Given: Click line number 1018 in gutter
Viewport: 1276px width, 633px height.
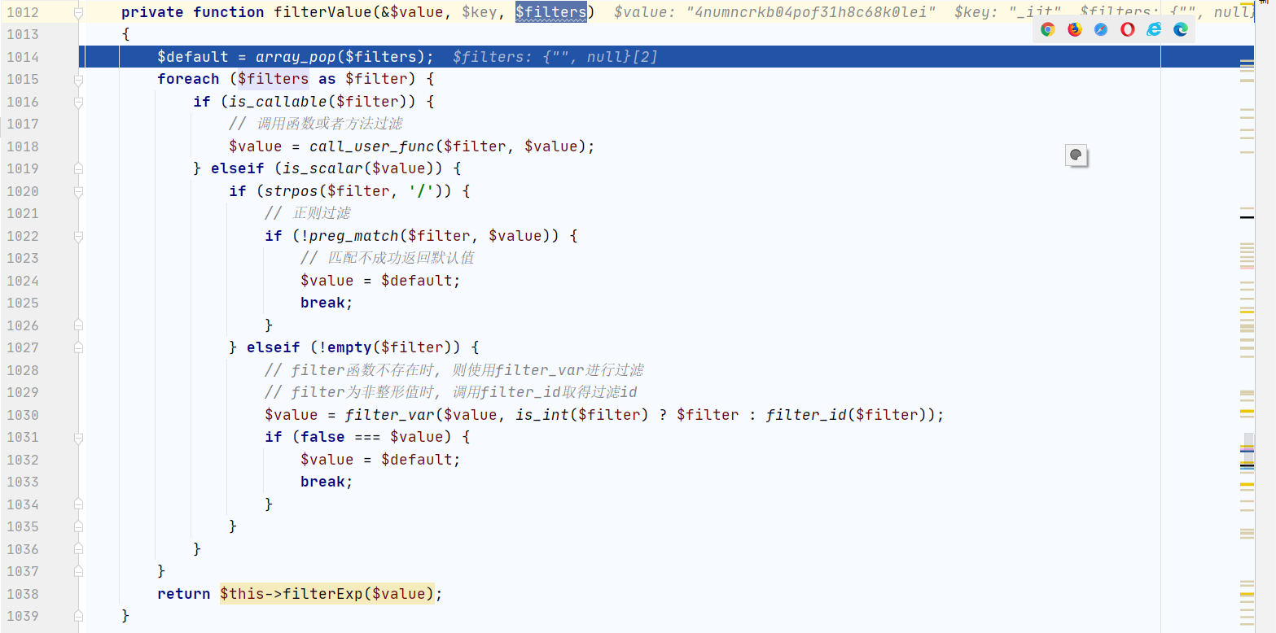Looking at the screenshot, I should pyautogui.click(x=23, y=146).
